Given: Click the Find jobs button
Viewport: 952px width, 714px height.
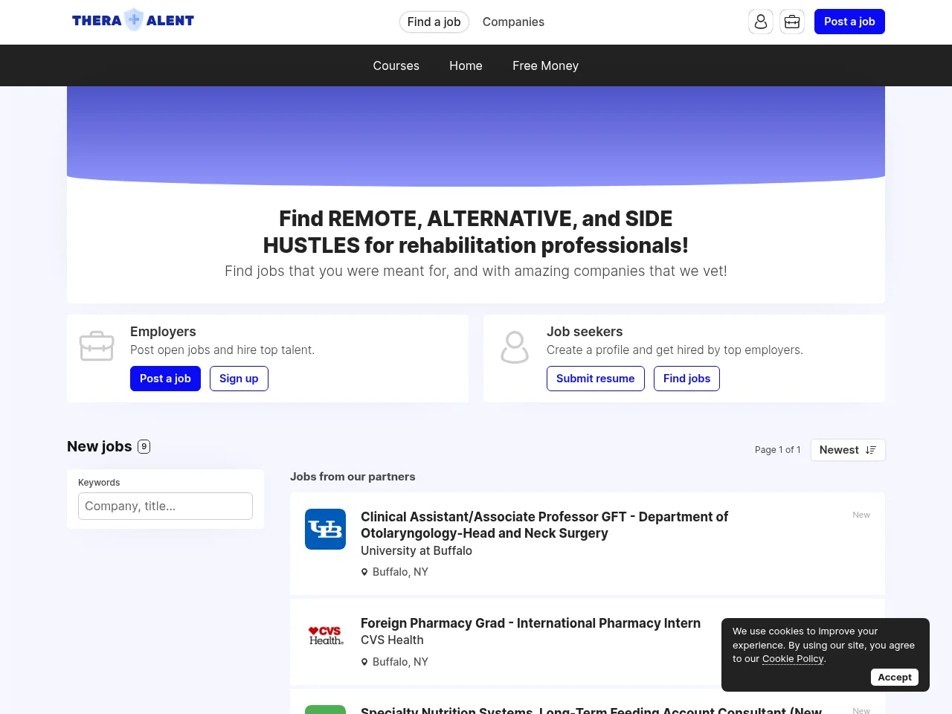Looking at the screenshot, I should coord(686,379).
